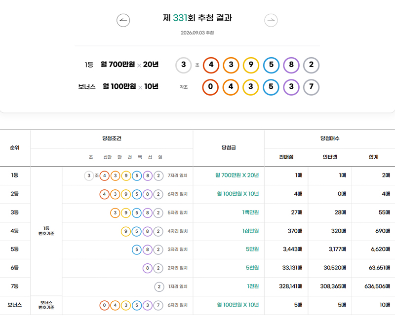Click the 5만원 prize amount in 5등 row

click(252, 249)
